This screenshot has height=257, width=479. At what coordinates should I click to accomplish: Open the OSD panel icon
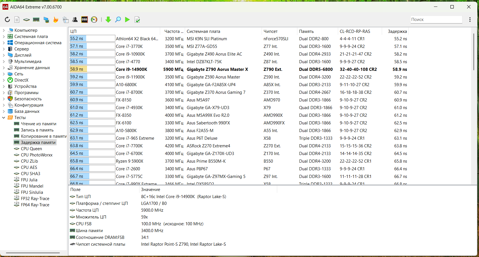pos(84,20)
